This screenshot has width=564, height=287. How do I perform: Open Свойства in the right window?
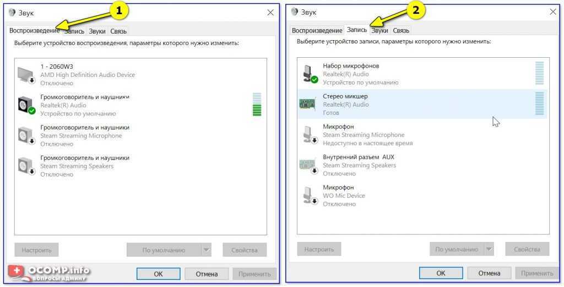click(527, 249)
